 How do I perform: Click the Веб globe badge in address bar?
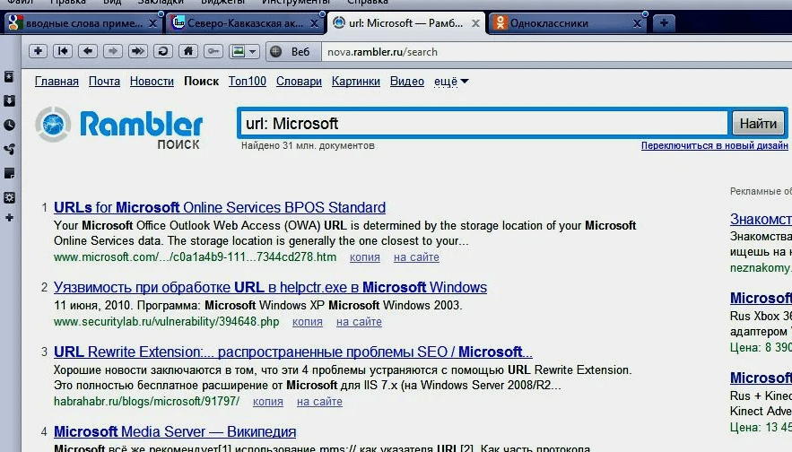(292, 51)
